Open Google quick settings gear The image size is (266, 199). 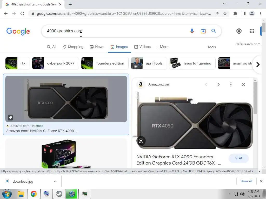pos(239,31)
